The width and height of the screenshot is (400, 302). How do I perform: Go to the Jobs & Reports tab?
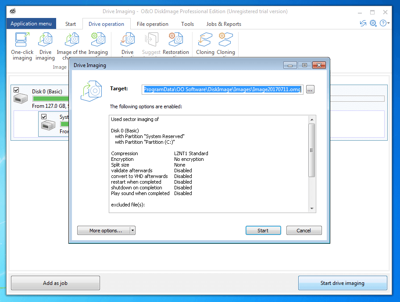pyautogui.click(x=224, y=24)
